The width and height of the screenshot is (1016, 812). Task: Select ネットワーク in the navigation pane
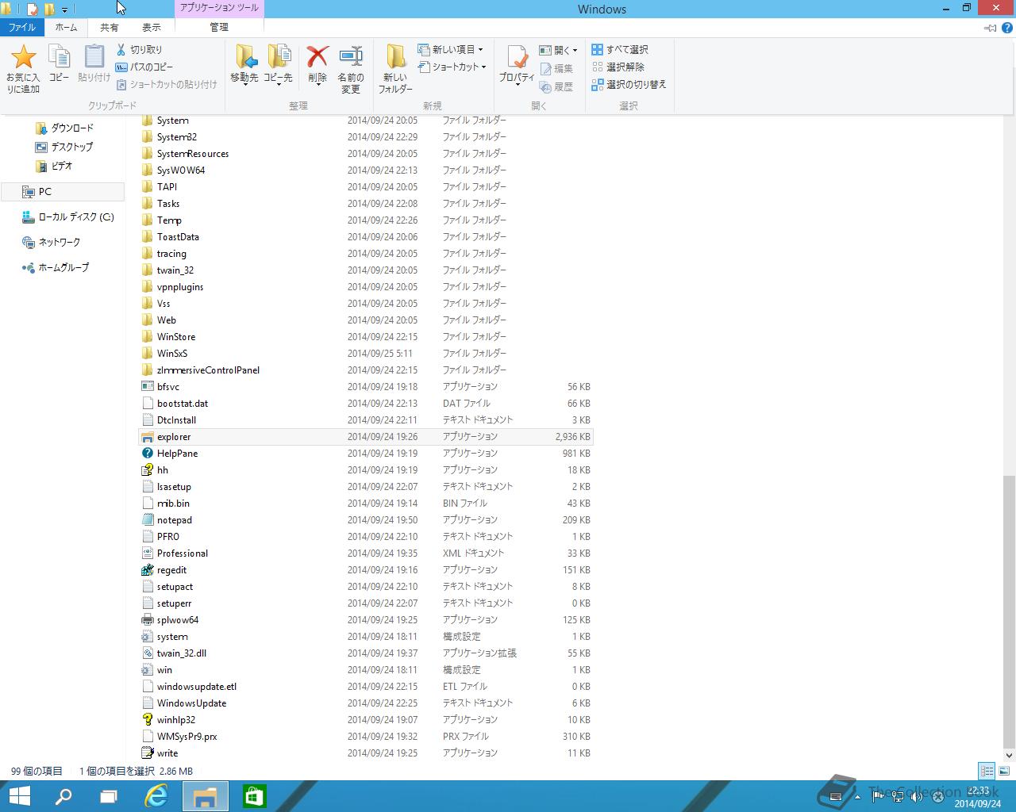coord(52,242)
